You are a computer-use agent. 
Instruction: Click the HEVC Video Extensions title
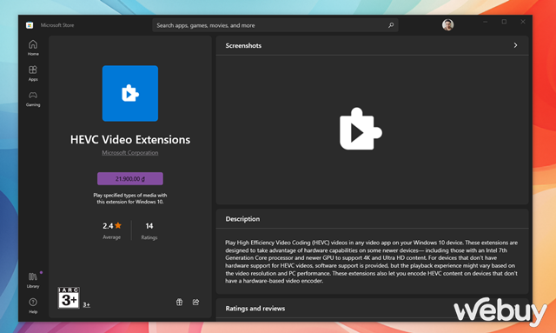coord(130,139)
